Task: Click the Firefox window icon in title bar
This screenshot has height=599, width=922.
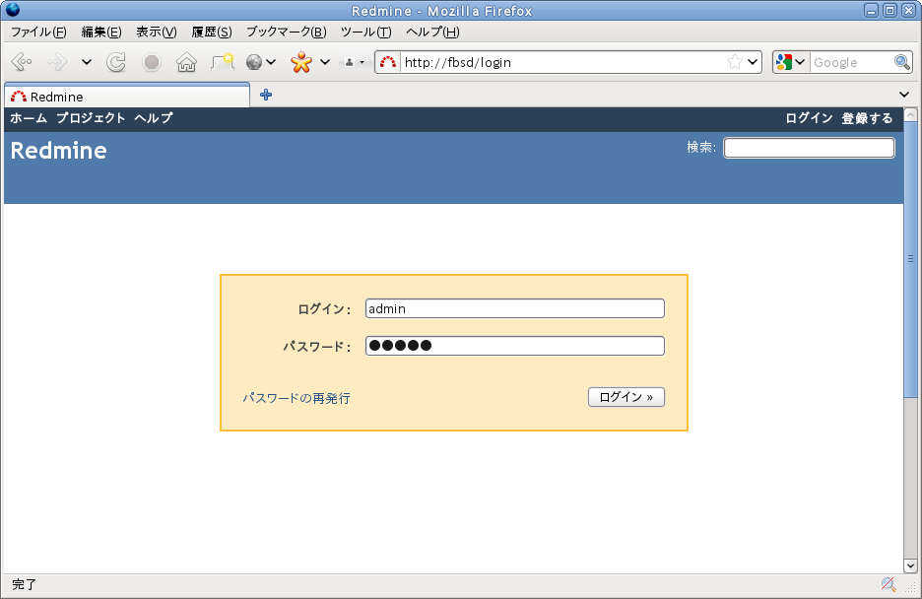Action: [13, 10]
